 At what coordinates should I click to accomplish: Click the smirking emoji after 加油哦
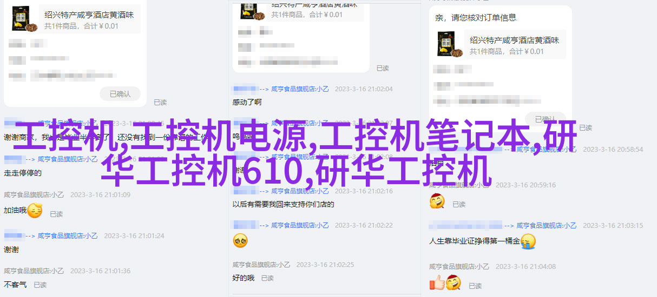35,211
